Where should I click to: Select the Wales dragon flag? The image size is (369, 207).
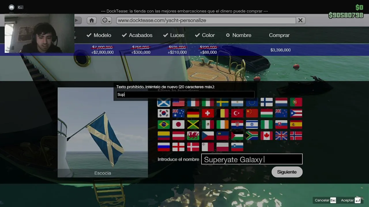click(x=193, y=136)
